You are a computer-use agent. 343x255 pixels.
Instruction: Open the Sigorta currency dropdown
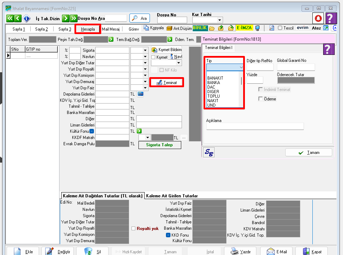(x=145, y=50)
